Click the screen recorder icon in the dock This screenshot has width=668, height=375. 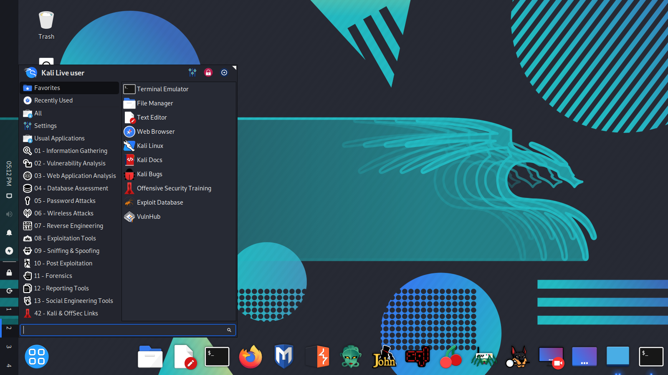pos(551,357)
